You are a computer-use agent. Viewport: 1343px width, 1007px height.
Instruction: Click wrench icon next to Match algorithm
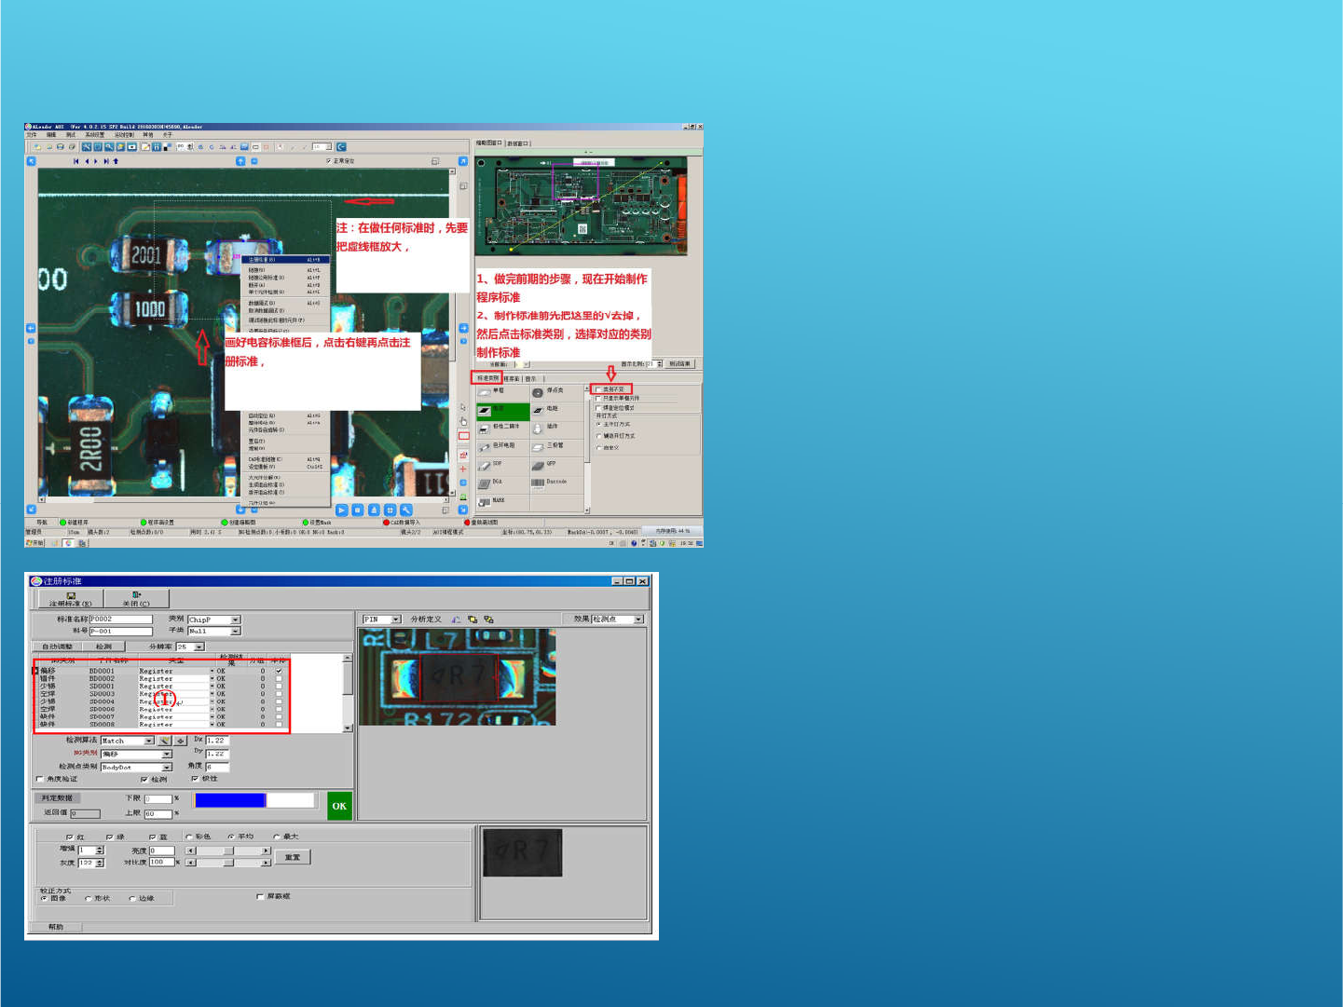(x=165, y=741)
